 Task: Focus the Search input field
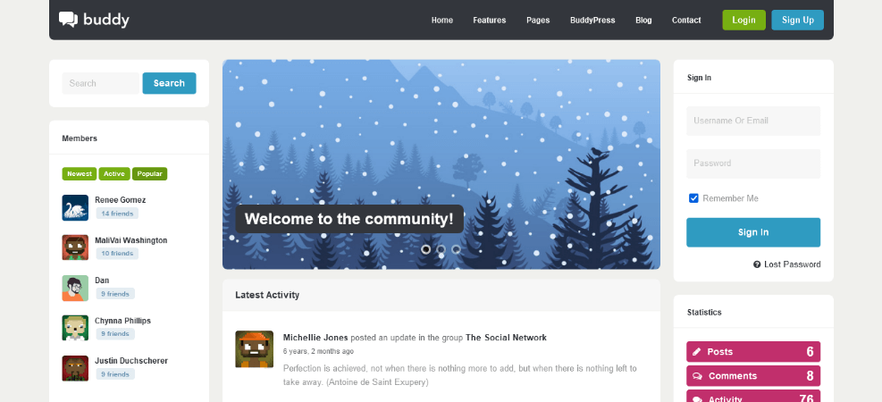(x=101, y=83)
